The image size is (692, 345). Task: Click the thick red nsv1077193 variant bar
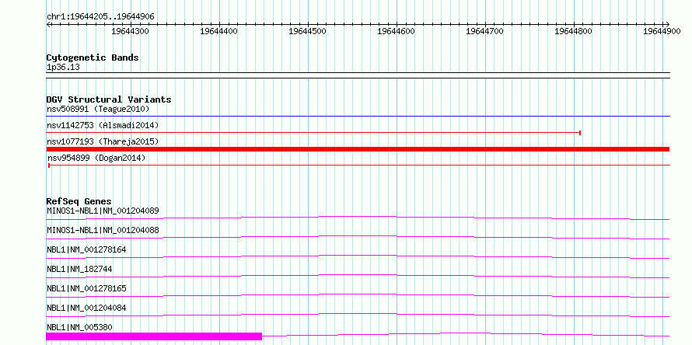click(358, 149)
